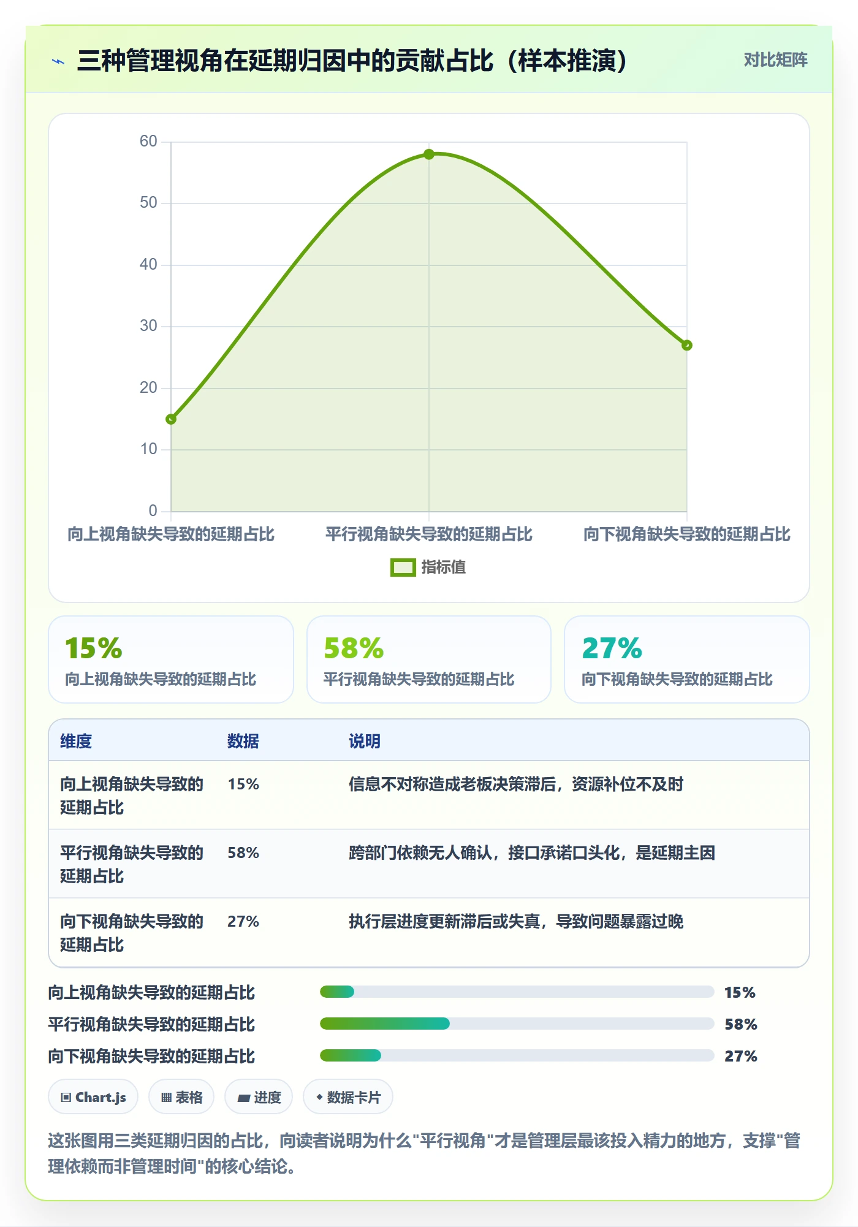Select the chart data point at 58 peak
This screenshot has width=858, height=1227.
[429, 154]
